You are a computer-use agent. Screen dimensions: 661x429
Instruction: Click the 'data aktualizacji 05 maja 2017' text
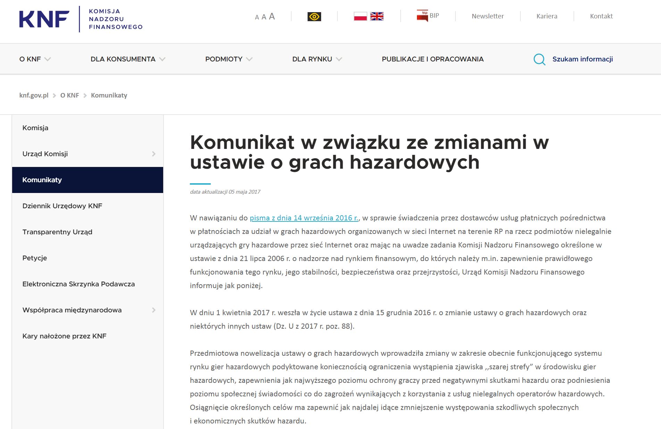pyautogui.click(x=225, y=192)
